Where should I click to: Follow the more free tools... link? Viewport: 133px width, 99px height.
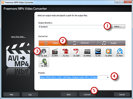(18, 37)
